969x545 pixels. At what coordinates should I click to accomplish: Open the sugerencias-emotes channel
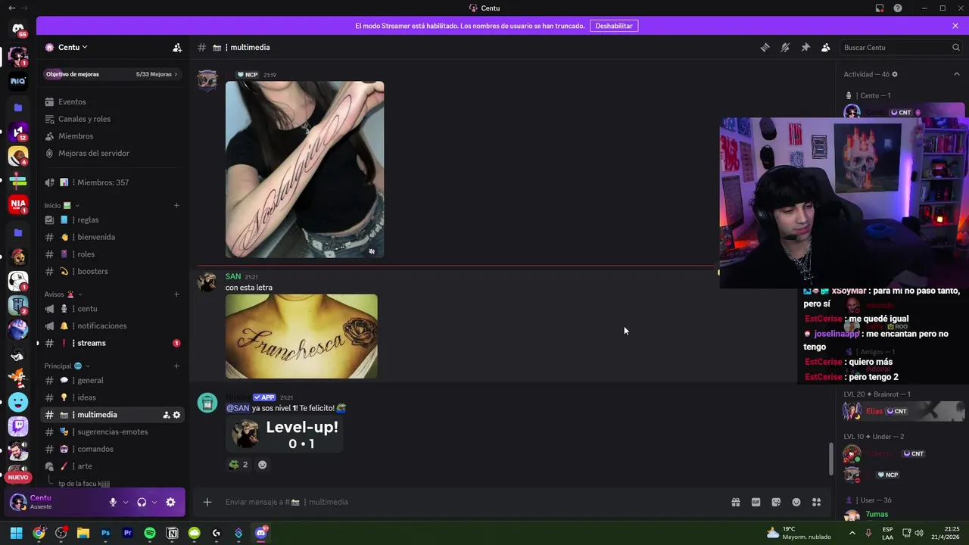pos(112,431)
